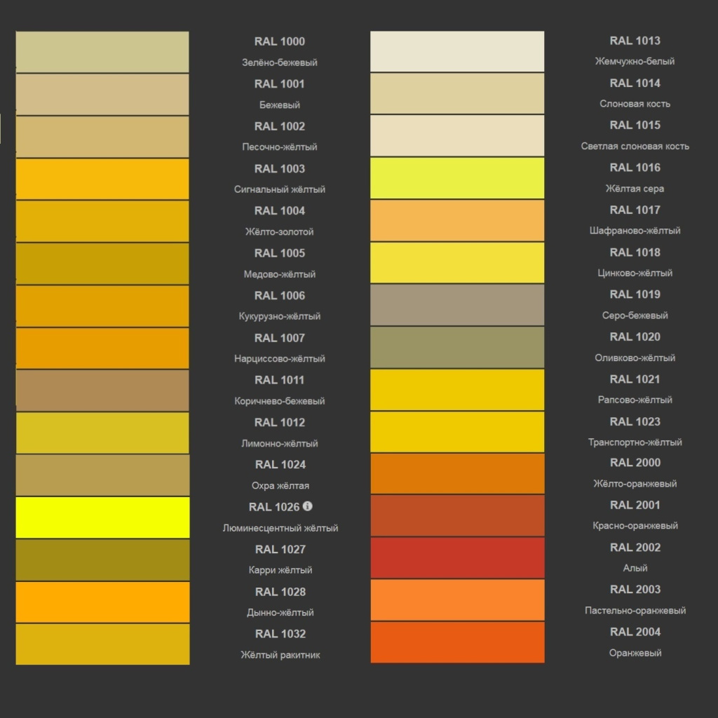Click the RAL 2004 orange swatch
The image size is (718, 718).
(x=457, y=642)
